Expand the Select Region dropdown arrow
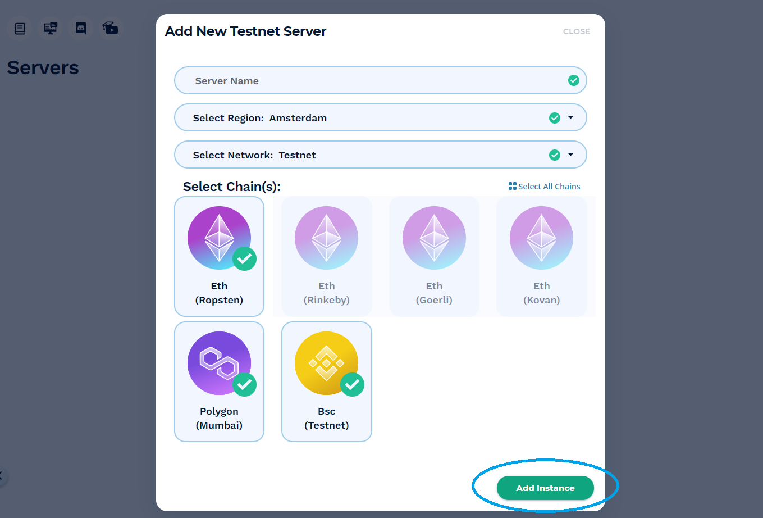Screen dimensions: 763x518 pyautogui.click(x=571, y=117)
